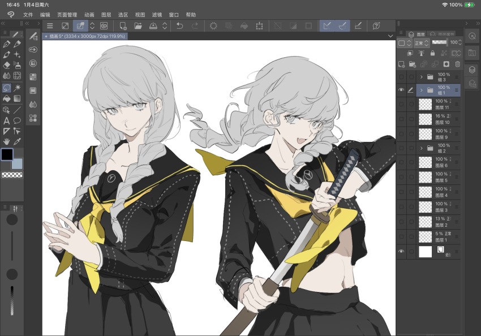Toggle visibility of group 组1

coord(401,89)
